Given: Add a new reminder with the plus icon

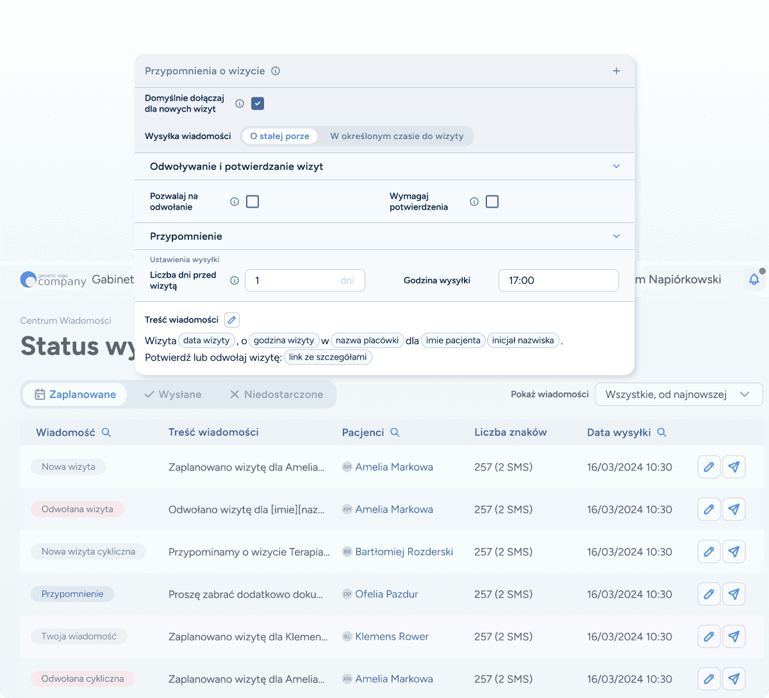Looking at the screenshot, I should click(x=616, y=71).
